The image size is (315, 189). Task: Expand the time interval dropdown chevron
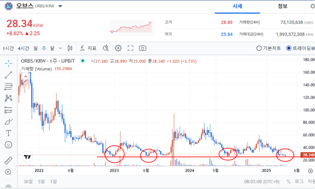(x=60, y=48)
